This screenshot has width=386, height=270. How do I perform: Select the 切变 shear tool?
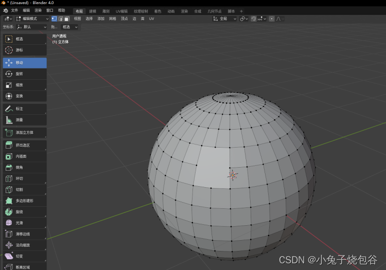tap(25, 256)
